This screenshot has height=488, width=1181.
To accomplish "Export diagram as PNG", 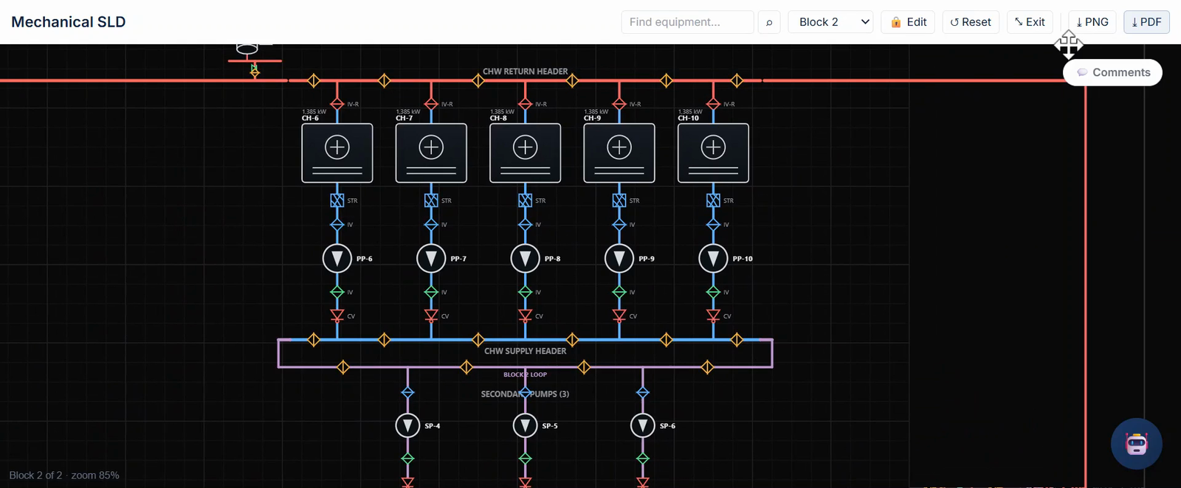I will (x=1092, y=22).
